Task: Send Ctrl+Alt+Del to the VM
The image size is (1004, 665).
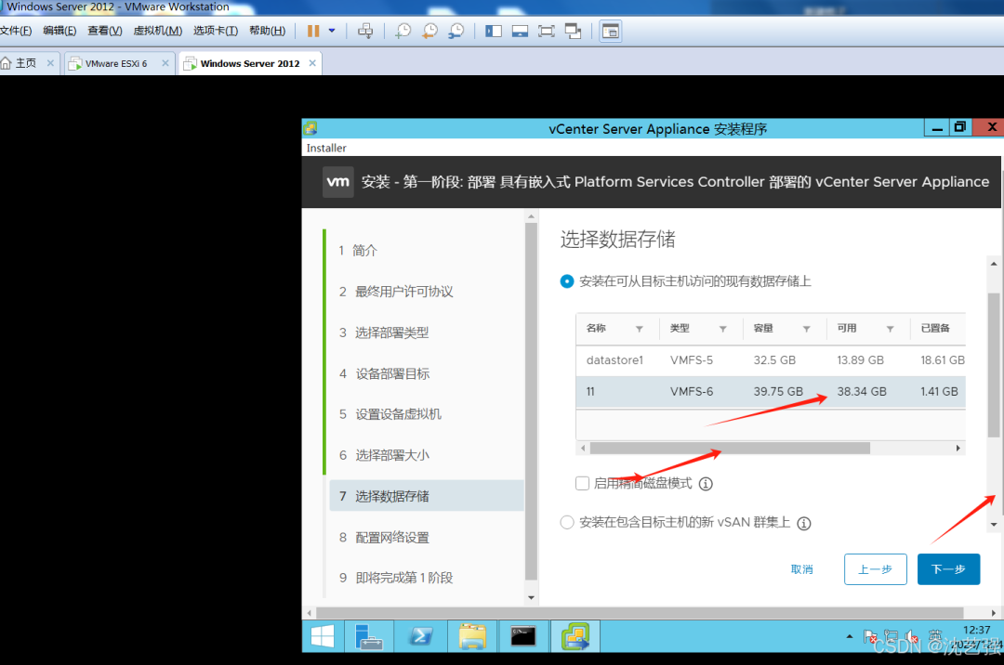Action: pos(365,31)
